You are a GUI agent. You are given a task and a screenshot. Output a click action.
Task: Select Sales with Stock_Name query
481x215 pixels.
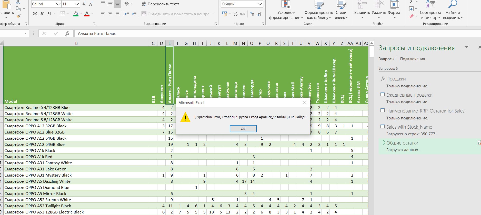[x=409, y=127]
